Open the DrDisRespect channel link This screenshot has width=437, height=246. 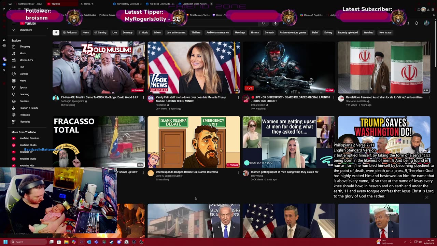pyautogui.click(x=258, y=105)
